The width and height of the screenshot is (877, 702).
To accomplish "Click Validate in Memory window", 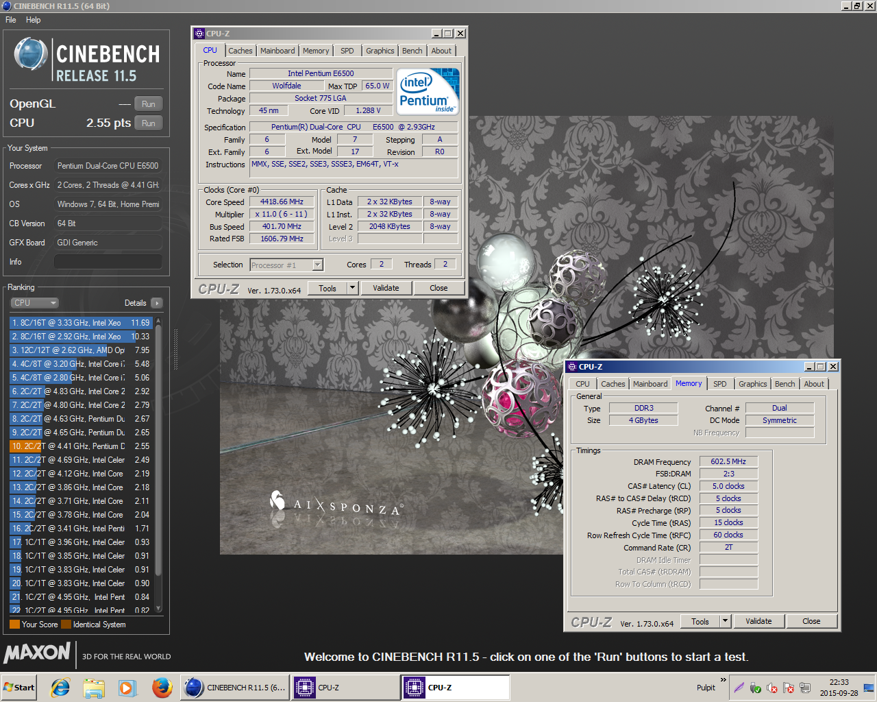I will point(758,621).
